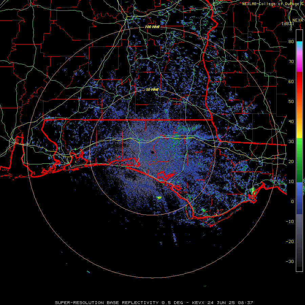
Task: Click the 80 value on the dBZ scale
Action: point(291,42)
